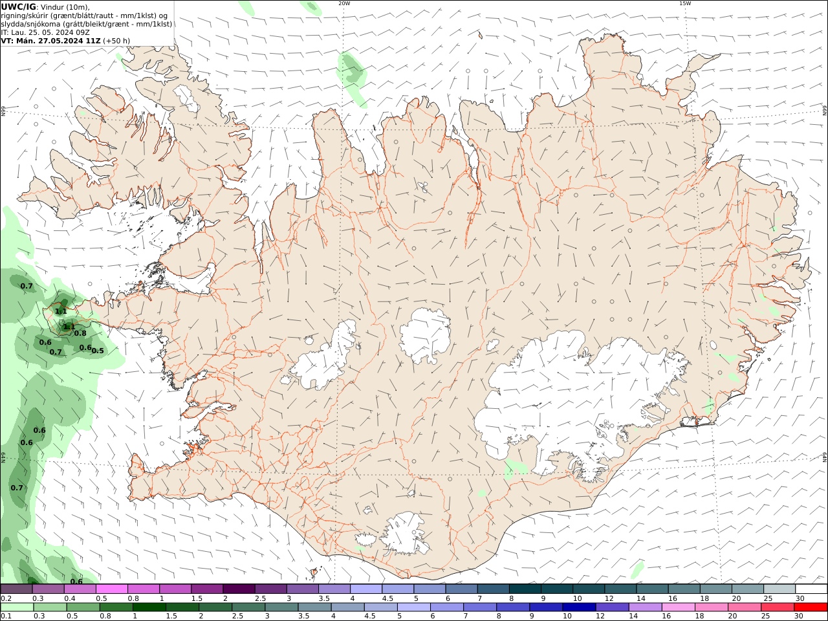Click the 20W longitude label
The image size is (828, 621).
point(344,3)
